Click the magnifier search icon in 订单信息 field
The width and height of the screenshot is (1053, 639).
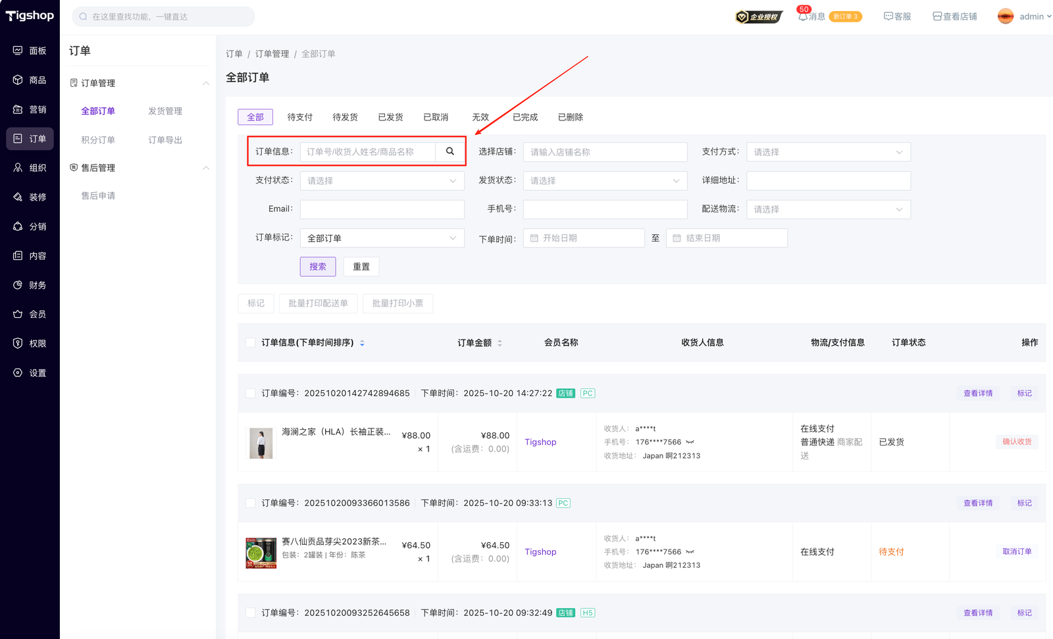450,151
